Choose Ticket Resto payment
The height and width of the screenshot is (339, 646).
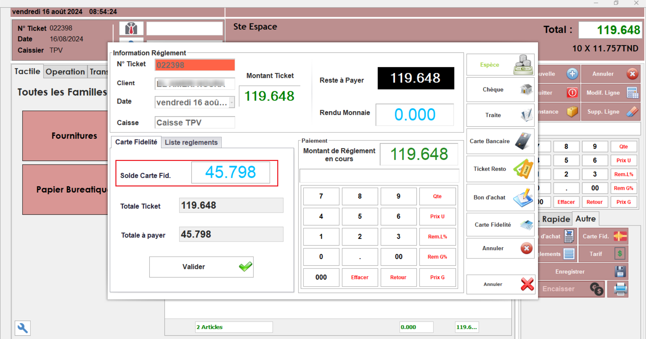[500, 169]
